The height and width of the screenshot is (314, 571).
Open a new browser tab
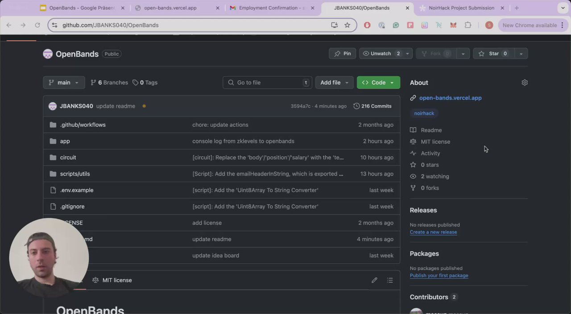[x=517, y=8]
